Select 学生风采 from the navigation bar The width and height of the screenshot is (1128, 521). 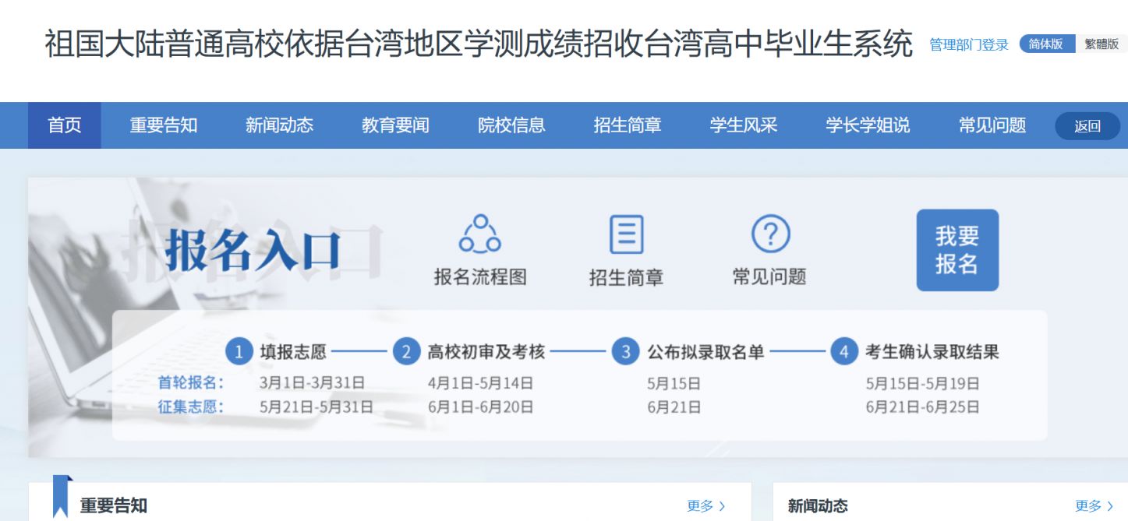tap(743, 125)
